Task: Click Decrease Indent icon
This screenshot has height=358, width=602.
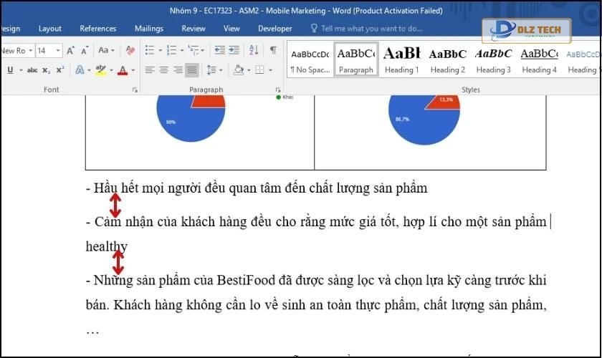Action: tap(219, 51)
